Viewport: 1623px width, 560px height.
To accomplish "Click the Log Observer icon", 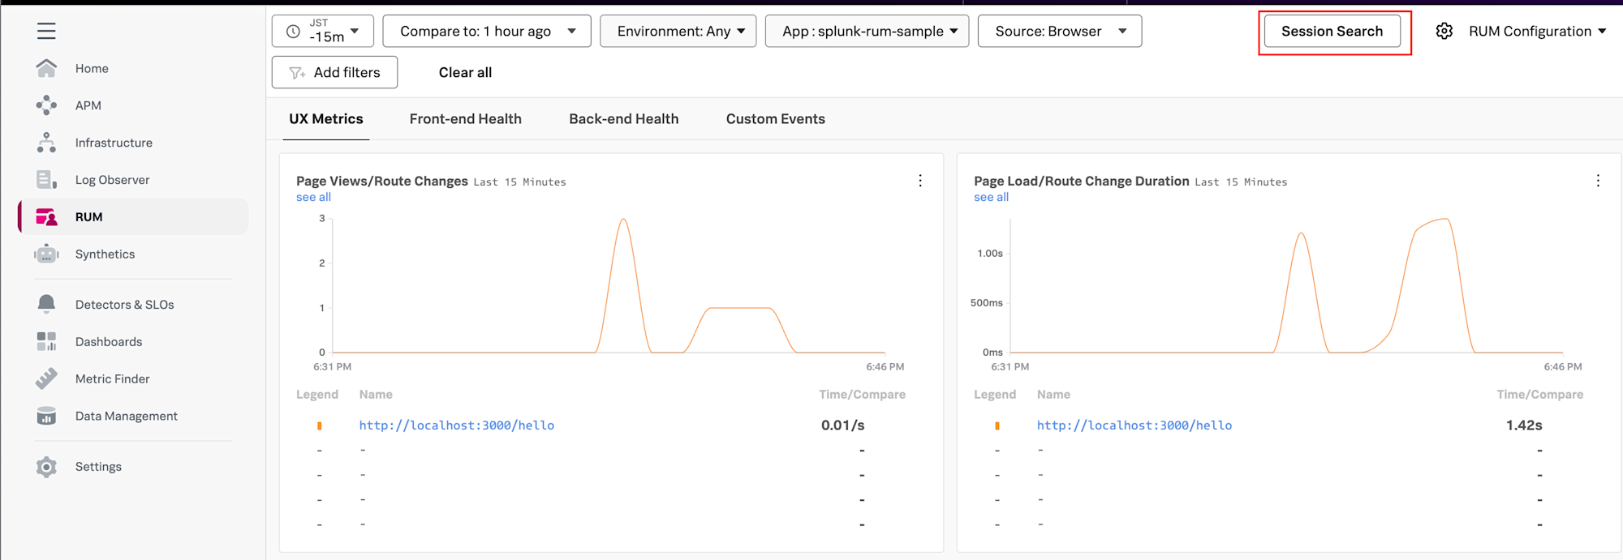I will tap(46, 180).
